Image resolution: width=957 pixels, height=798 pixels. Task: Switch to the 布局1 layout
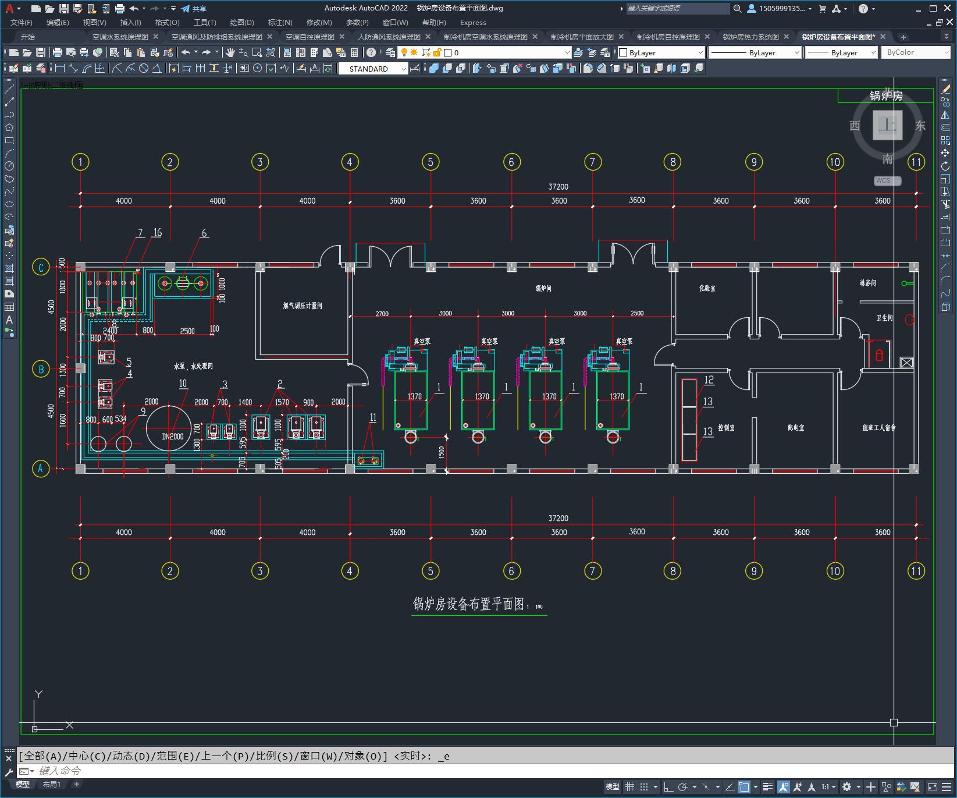[52, 785]
